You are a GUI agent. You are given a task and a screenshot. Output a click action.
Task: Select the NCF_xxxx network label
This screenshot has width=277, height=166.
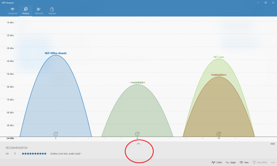(219, 57)
